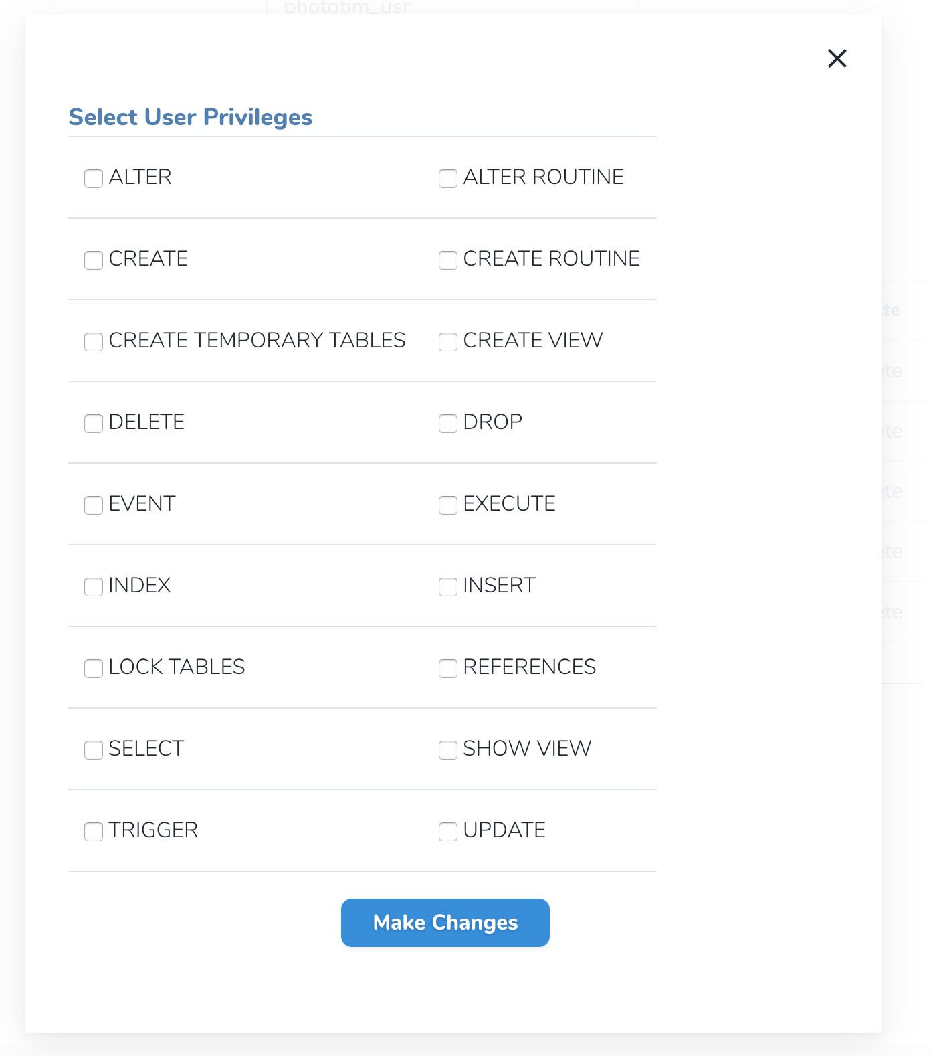The width and height of the screenshot is (931, 1056).
Task: Enable the UPDATE privilege checkbox
Action: point(447,831)
